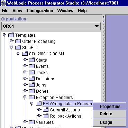Click the Templates folder icon
Screen dimensions: 128x128
pyautogui.click(x=11, y=35)
